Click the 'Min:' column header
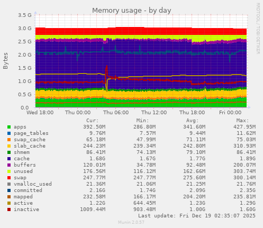263x228 pixels. pyautogui.click(x=142, y=121)
